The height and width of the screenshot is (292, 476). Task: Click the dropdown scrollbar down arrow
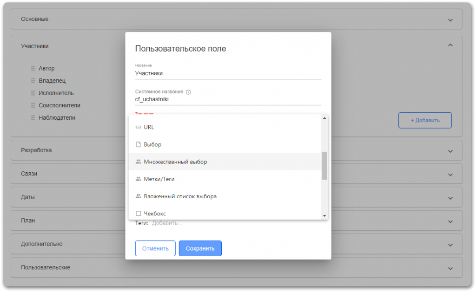(x=324, y=216)
